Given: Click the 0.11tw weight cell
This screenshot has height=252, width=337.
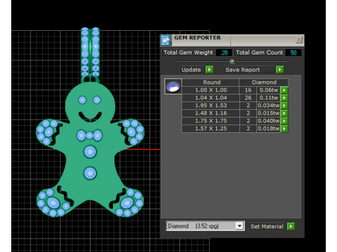Looking at the screenshot, I should pos(269,98).
